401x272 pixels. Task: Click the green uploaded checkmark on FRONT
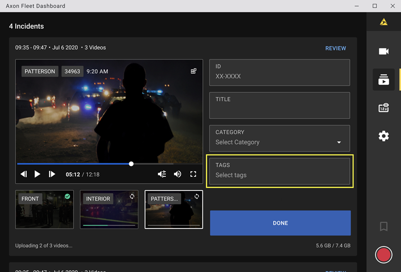[67, 196]
